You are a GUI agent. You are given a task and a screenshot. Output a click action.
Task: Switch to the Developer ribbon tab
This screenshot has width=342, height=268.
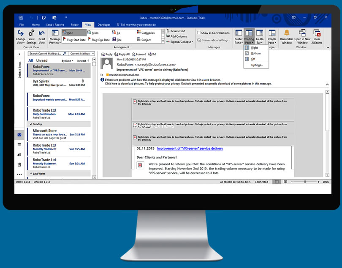104,25
